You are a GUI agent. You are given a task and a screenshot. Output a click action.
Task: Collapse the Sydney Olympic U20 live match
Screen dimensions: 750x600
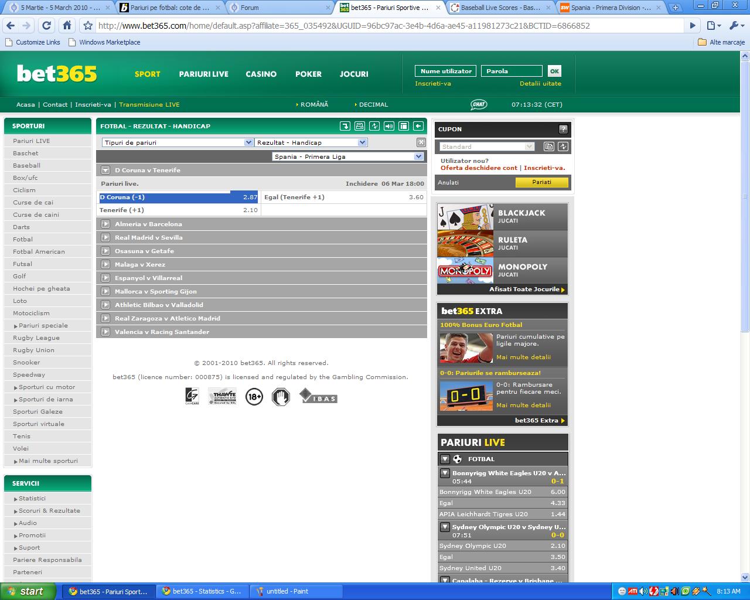pyautogui.click(x=445, y=527)
